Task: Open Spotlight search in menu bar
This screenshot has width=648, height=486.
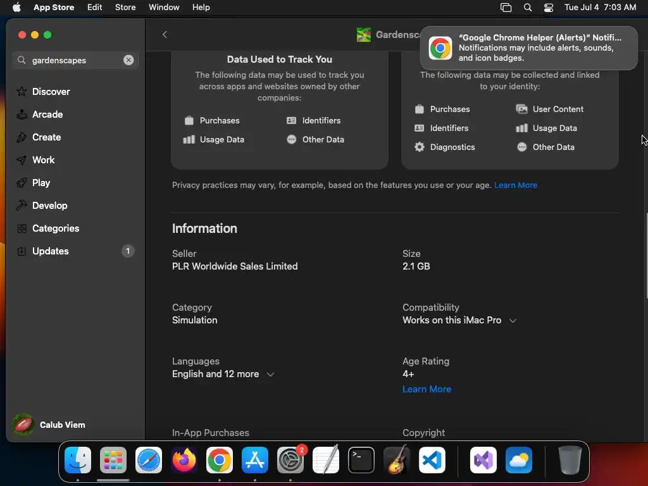Action: [x=527, y=8]
